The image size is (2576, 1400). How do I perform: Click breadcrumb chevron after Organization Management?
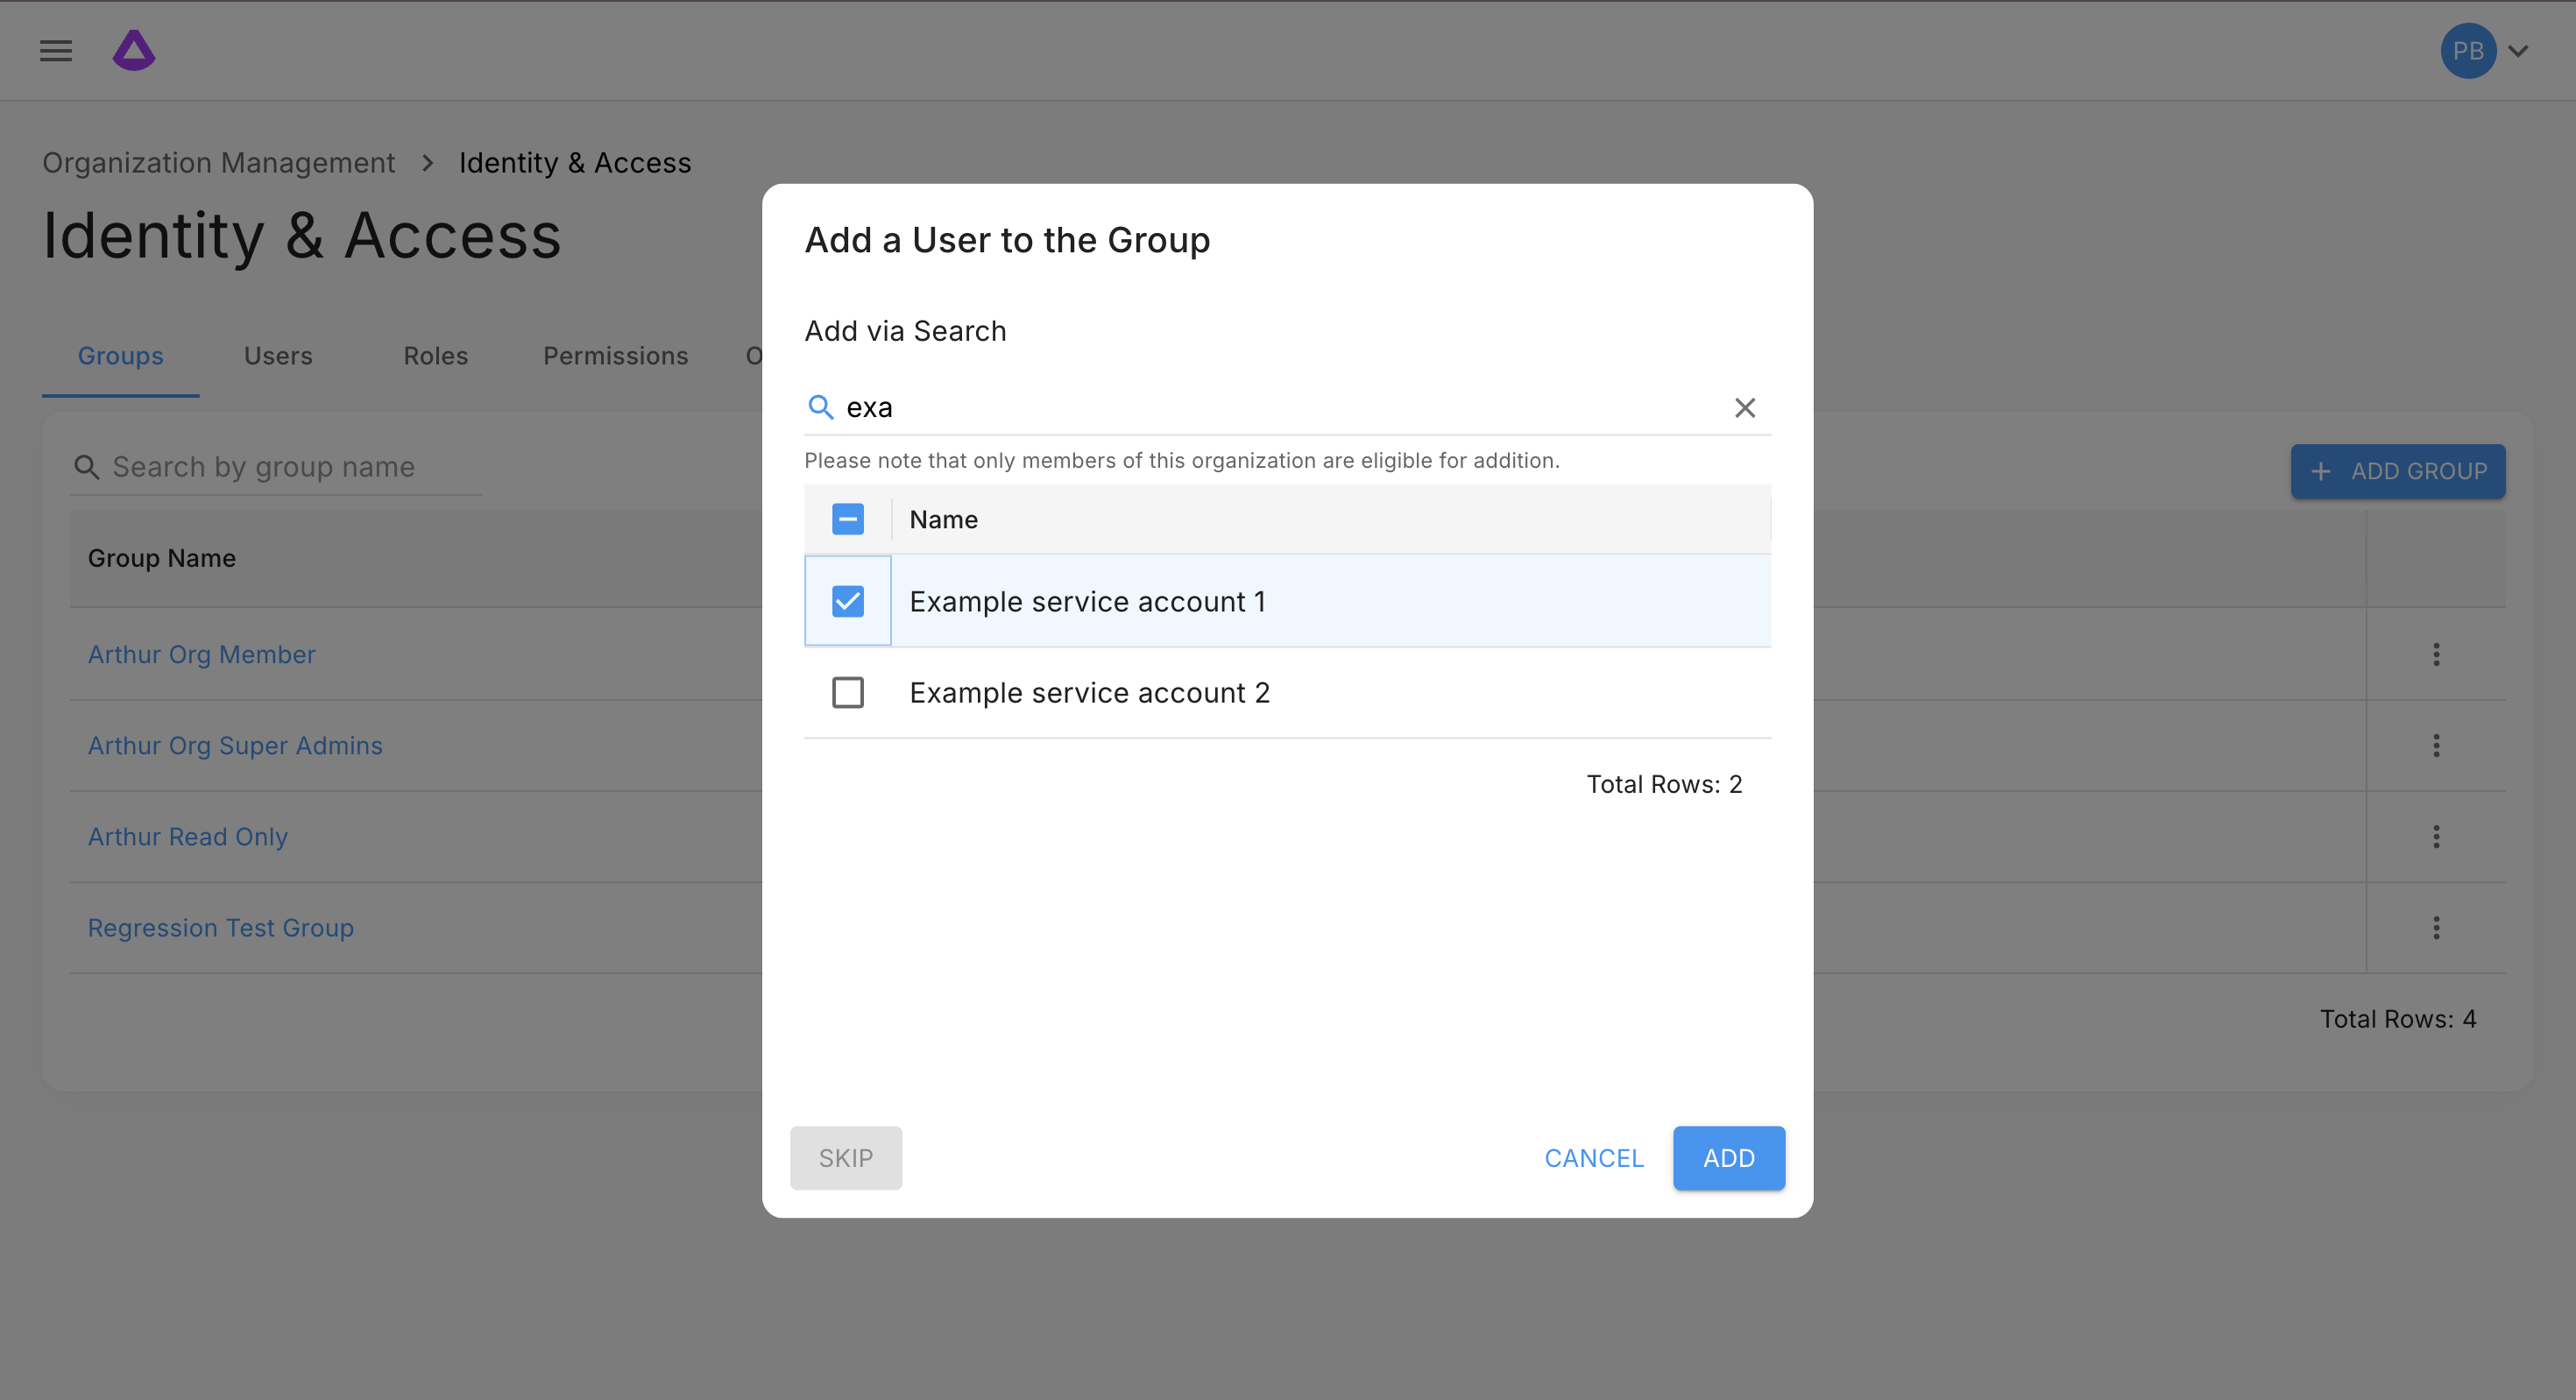[428, 162]
